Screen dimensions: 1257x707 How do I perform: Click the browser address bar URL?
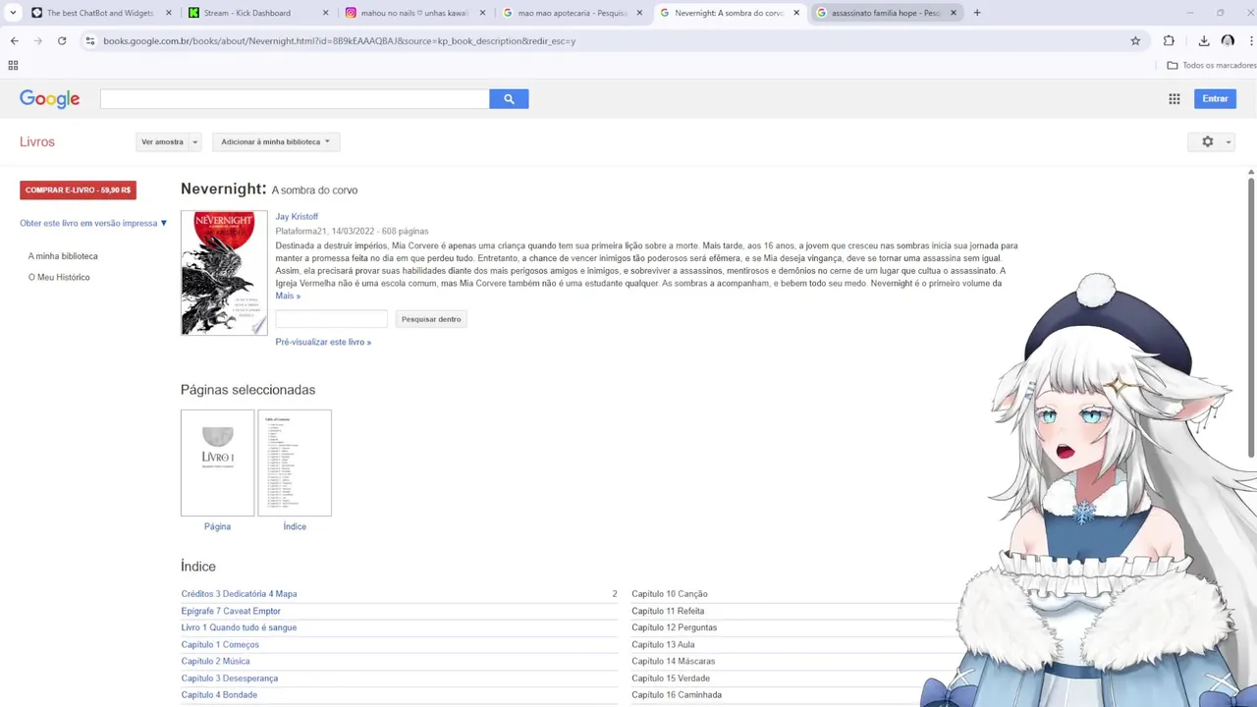pos(339,41)
